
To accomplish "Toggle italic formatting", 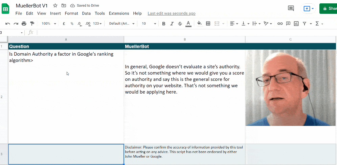I will 172,24.
